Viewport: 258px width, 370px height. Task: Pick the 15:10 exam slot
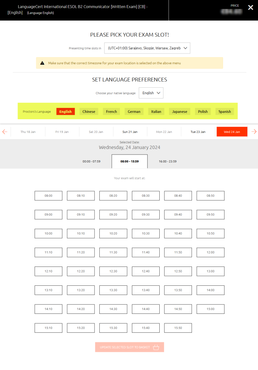(48, 328)
